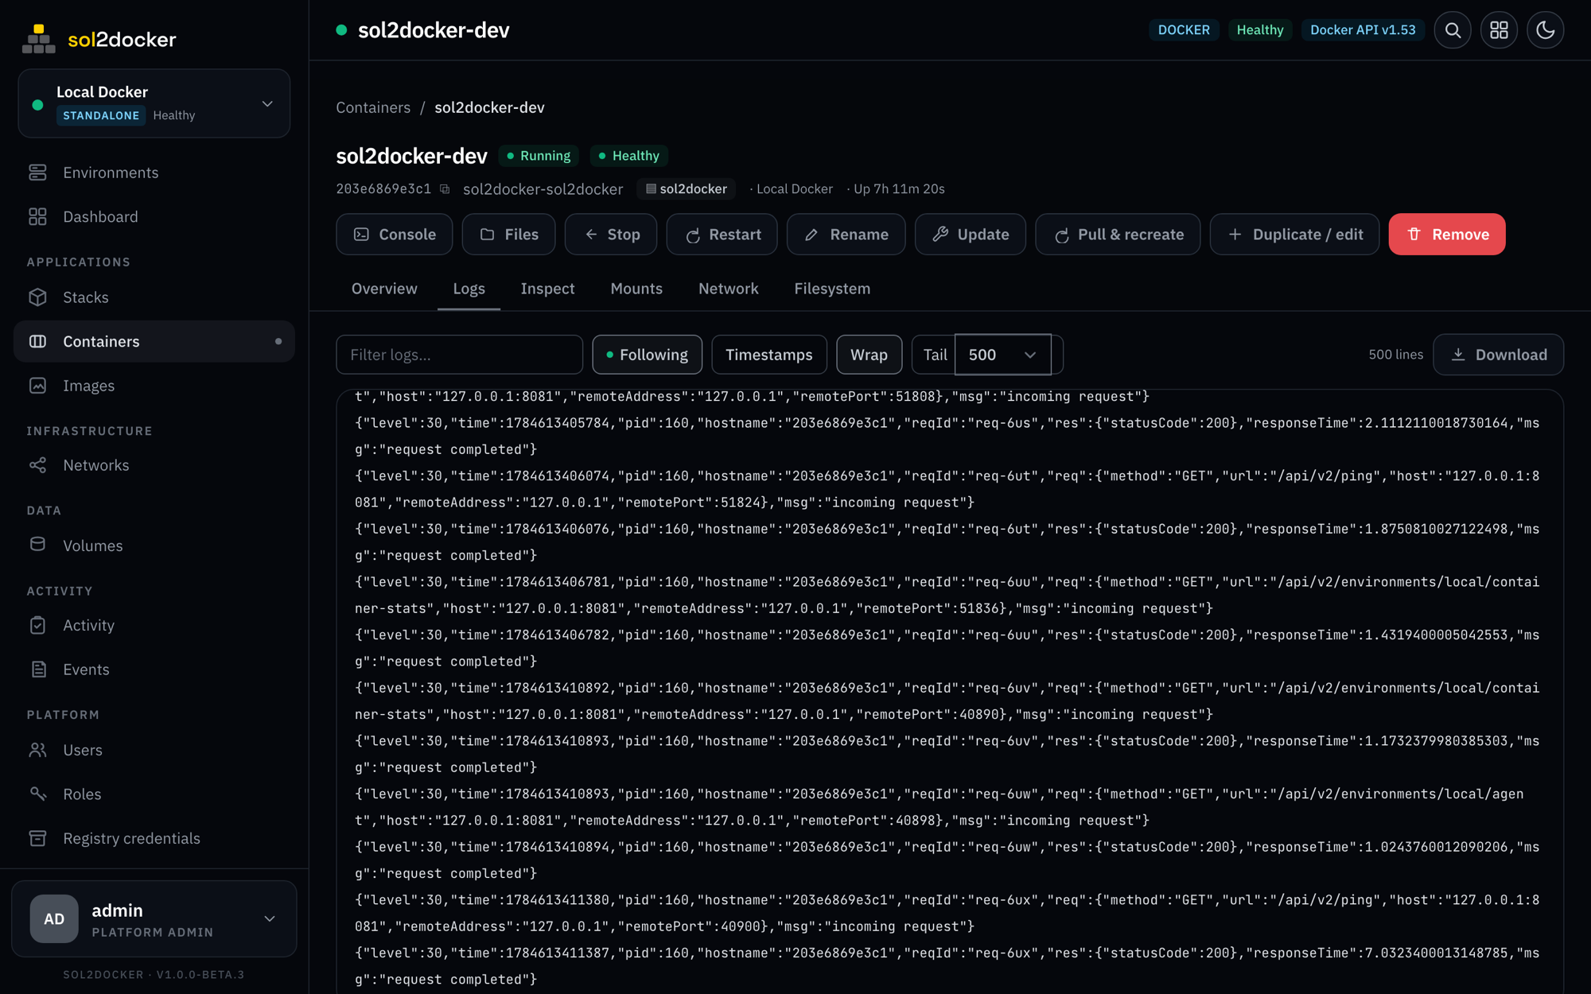Download the logs
1591x994 pixels.
click(1498, 355)
